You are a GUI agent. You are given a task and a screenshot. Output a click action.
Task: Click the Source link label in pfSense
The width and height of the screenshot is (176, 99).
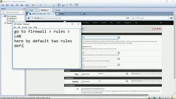(76, 74)
